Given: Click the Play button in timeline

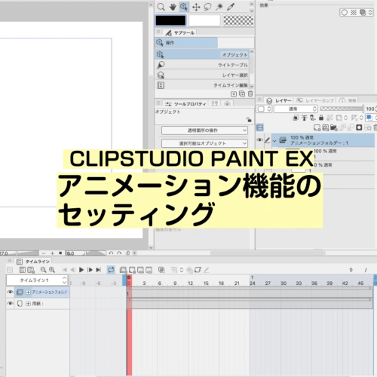Looking at the screenshot, I should (81, 270).
